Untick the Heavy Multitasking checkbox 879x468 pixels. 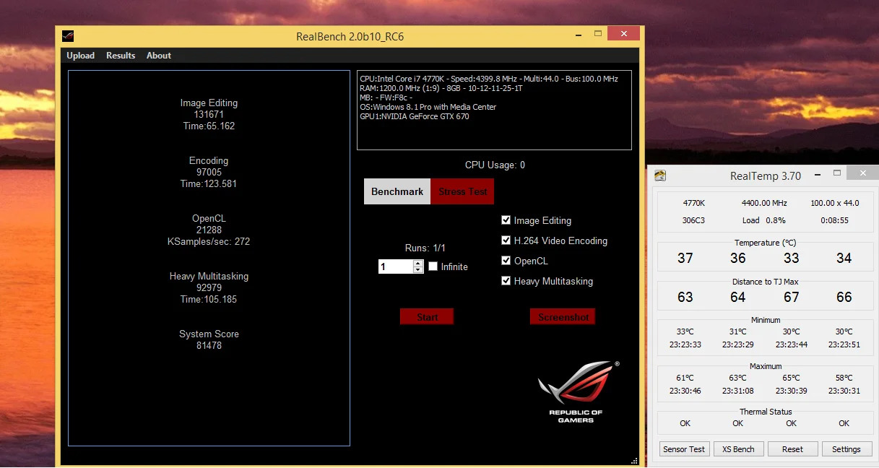point(506,281)
